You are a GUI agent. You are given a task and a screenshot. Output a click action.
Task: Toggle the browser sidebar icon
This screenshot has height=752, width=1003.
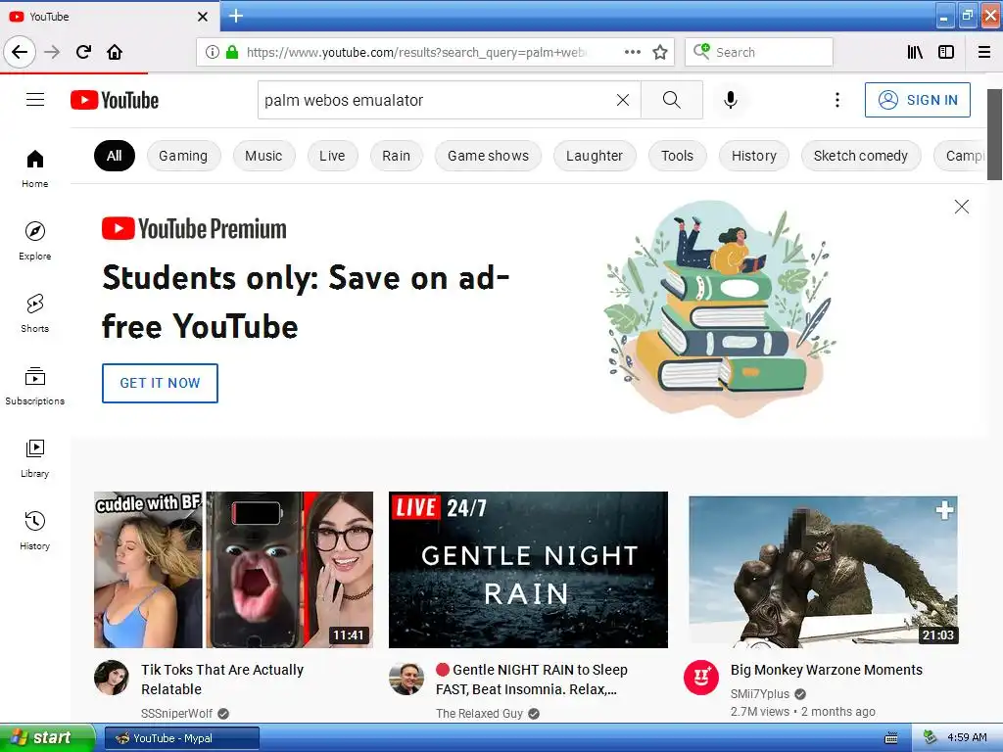pos(946,52)
